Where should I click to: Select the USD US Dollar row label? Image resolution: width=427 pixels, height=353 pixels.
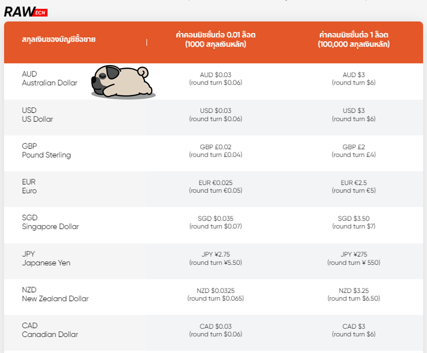point(37,115)
